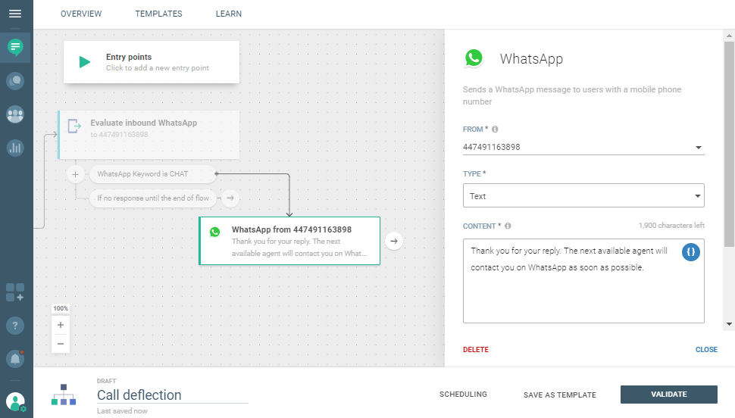Open SCHEDULING settings

pos(463,394)
